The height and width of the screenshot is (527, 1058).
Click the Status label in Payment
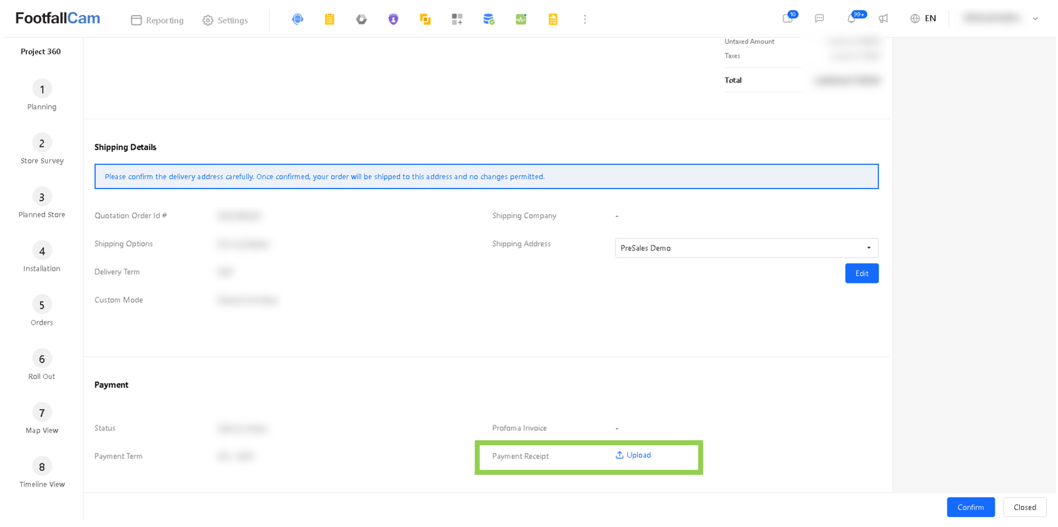point(105,428)
